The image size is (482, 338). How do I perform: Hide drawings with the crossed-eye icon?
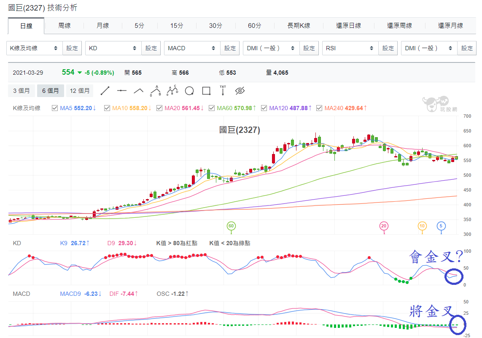[240, 91]
